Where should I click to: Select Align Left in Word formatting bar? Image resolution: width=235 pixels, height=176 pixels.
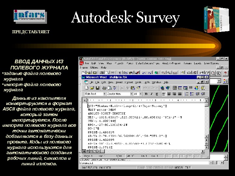point(164,94)
